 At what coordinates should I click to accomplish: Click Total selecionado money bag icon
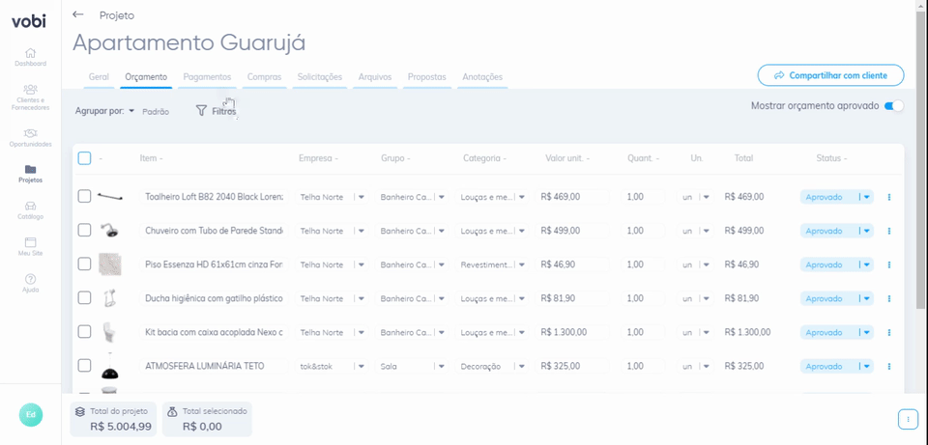pyautogui.click(x=172, y=411)
